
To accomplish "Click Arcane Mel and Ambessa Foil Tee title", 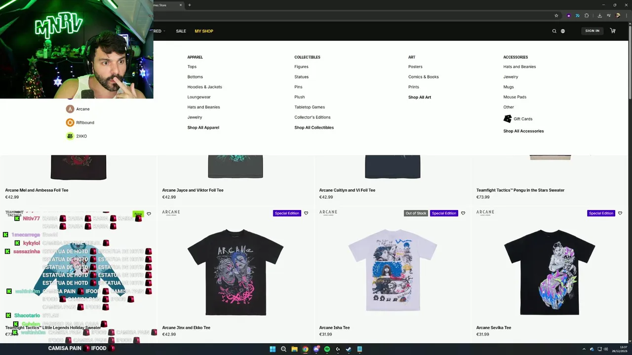I will (x=37, y=190).
